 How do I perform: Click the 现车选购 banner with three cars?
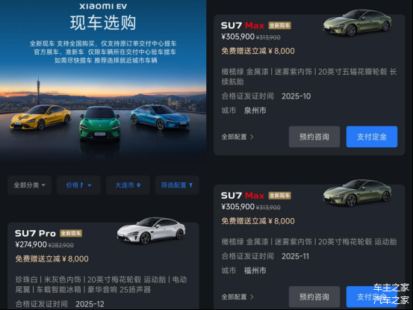103,81
